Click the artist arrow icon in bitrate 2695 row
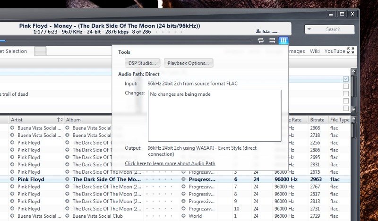Viewport: 378px width, 221px height. coord(12,157)
